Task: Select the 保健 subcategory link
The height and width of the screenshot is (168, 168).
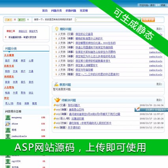Action: pyautogui.click(x=15, y=60)
